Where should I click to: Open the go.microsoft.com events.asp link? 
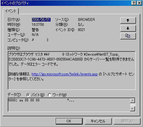click(x=65, y=74)
